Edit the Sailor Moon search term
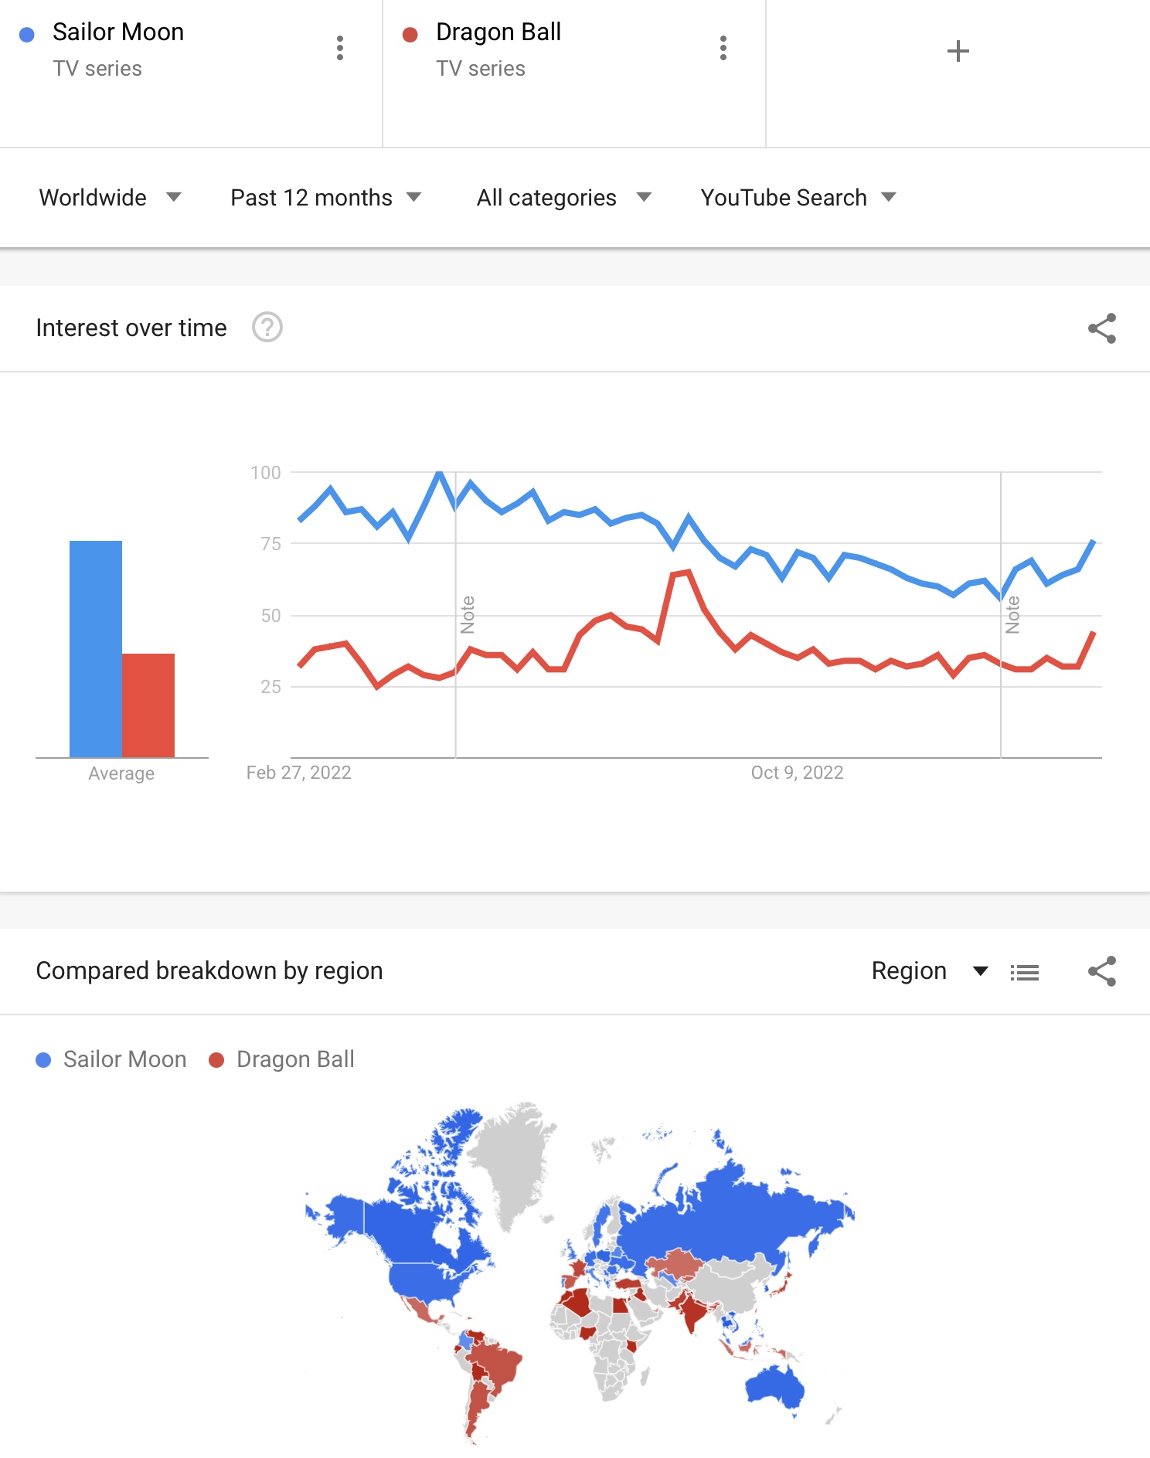 [x=118, y=32]
